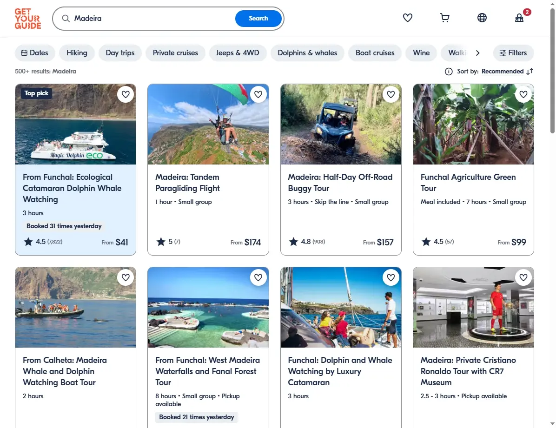556x428 pixels.
Task: Open the shopping cart icon
Action: [444, 18]
